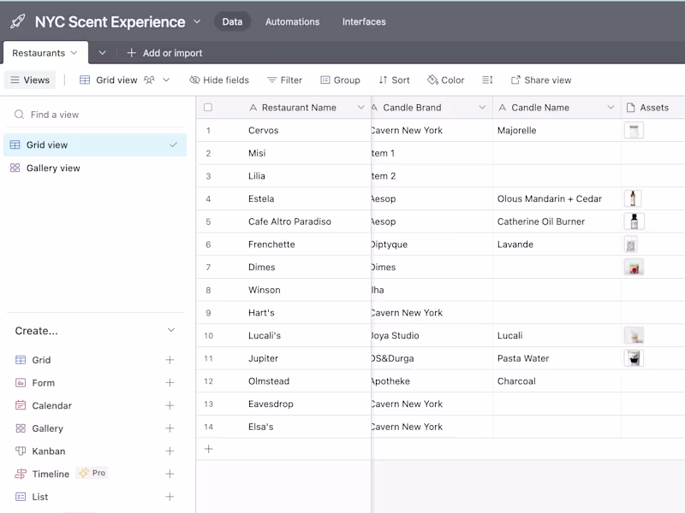Click the Share view button

point(541,80)
